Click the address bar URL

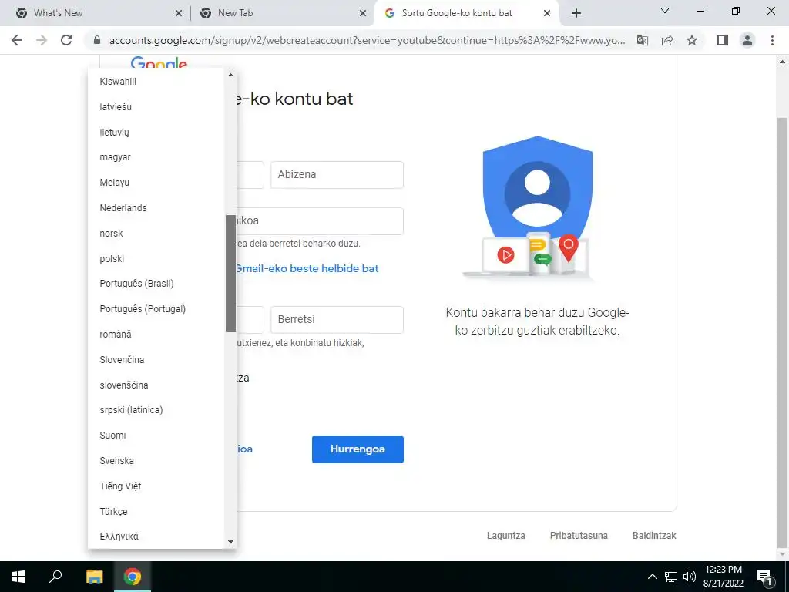pyautogui.click(x=368, y=40)
